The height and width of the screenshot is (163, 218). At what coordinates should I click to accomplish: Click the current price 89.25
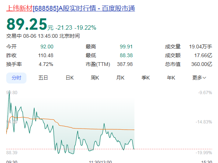click(x=27, y=24)
